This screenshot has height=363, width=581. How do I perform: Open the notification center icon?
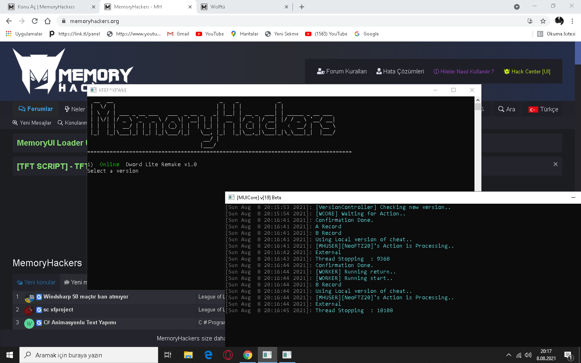click(x=568, y=356)
